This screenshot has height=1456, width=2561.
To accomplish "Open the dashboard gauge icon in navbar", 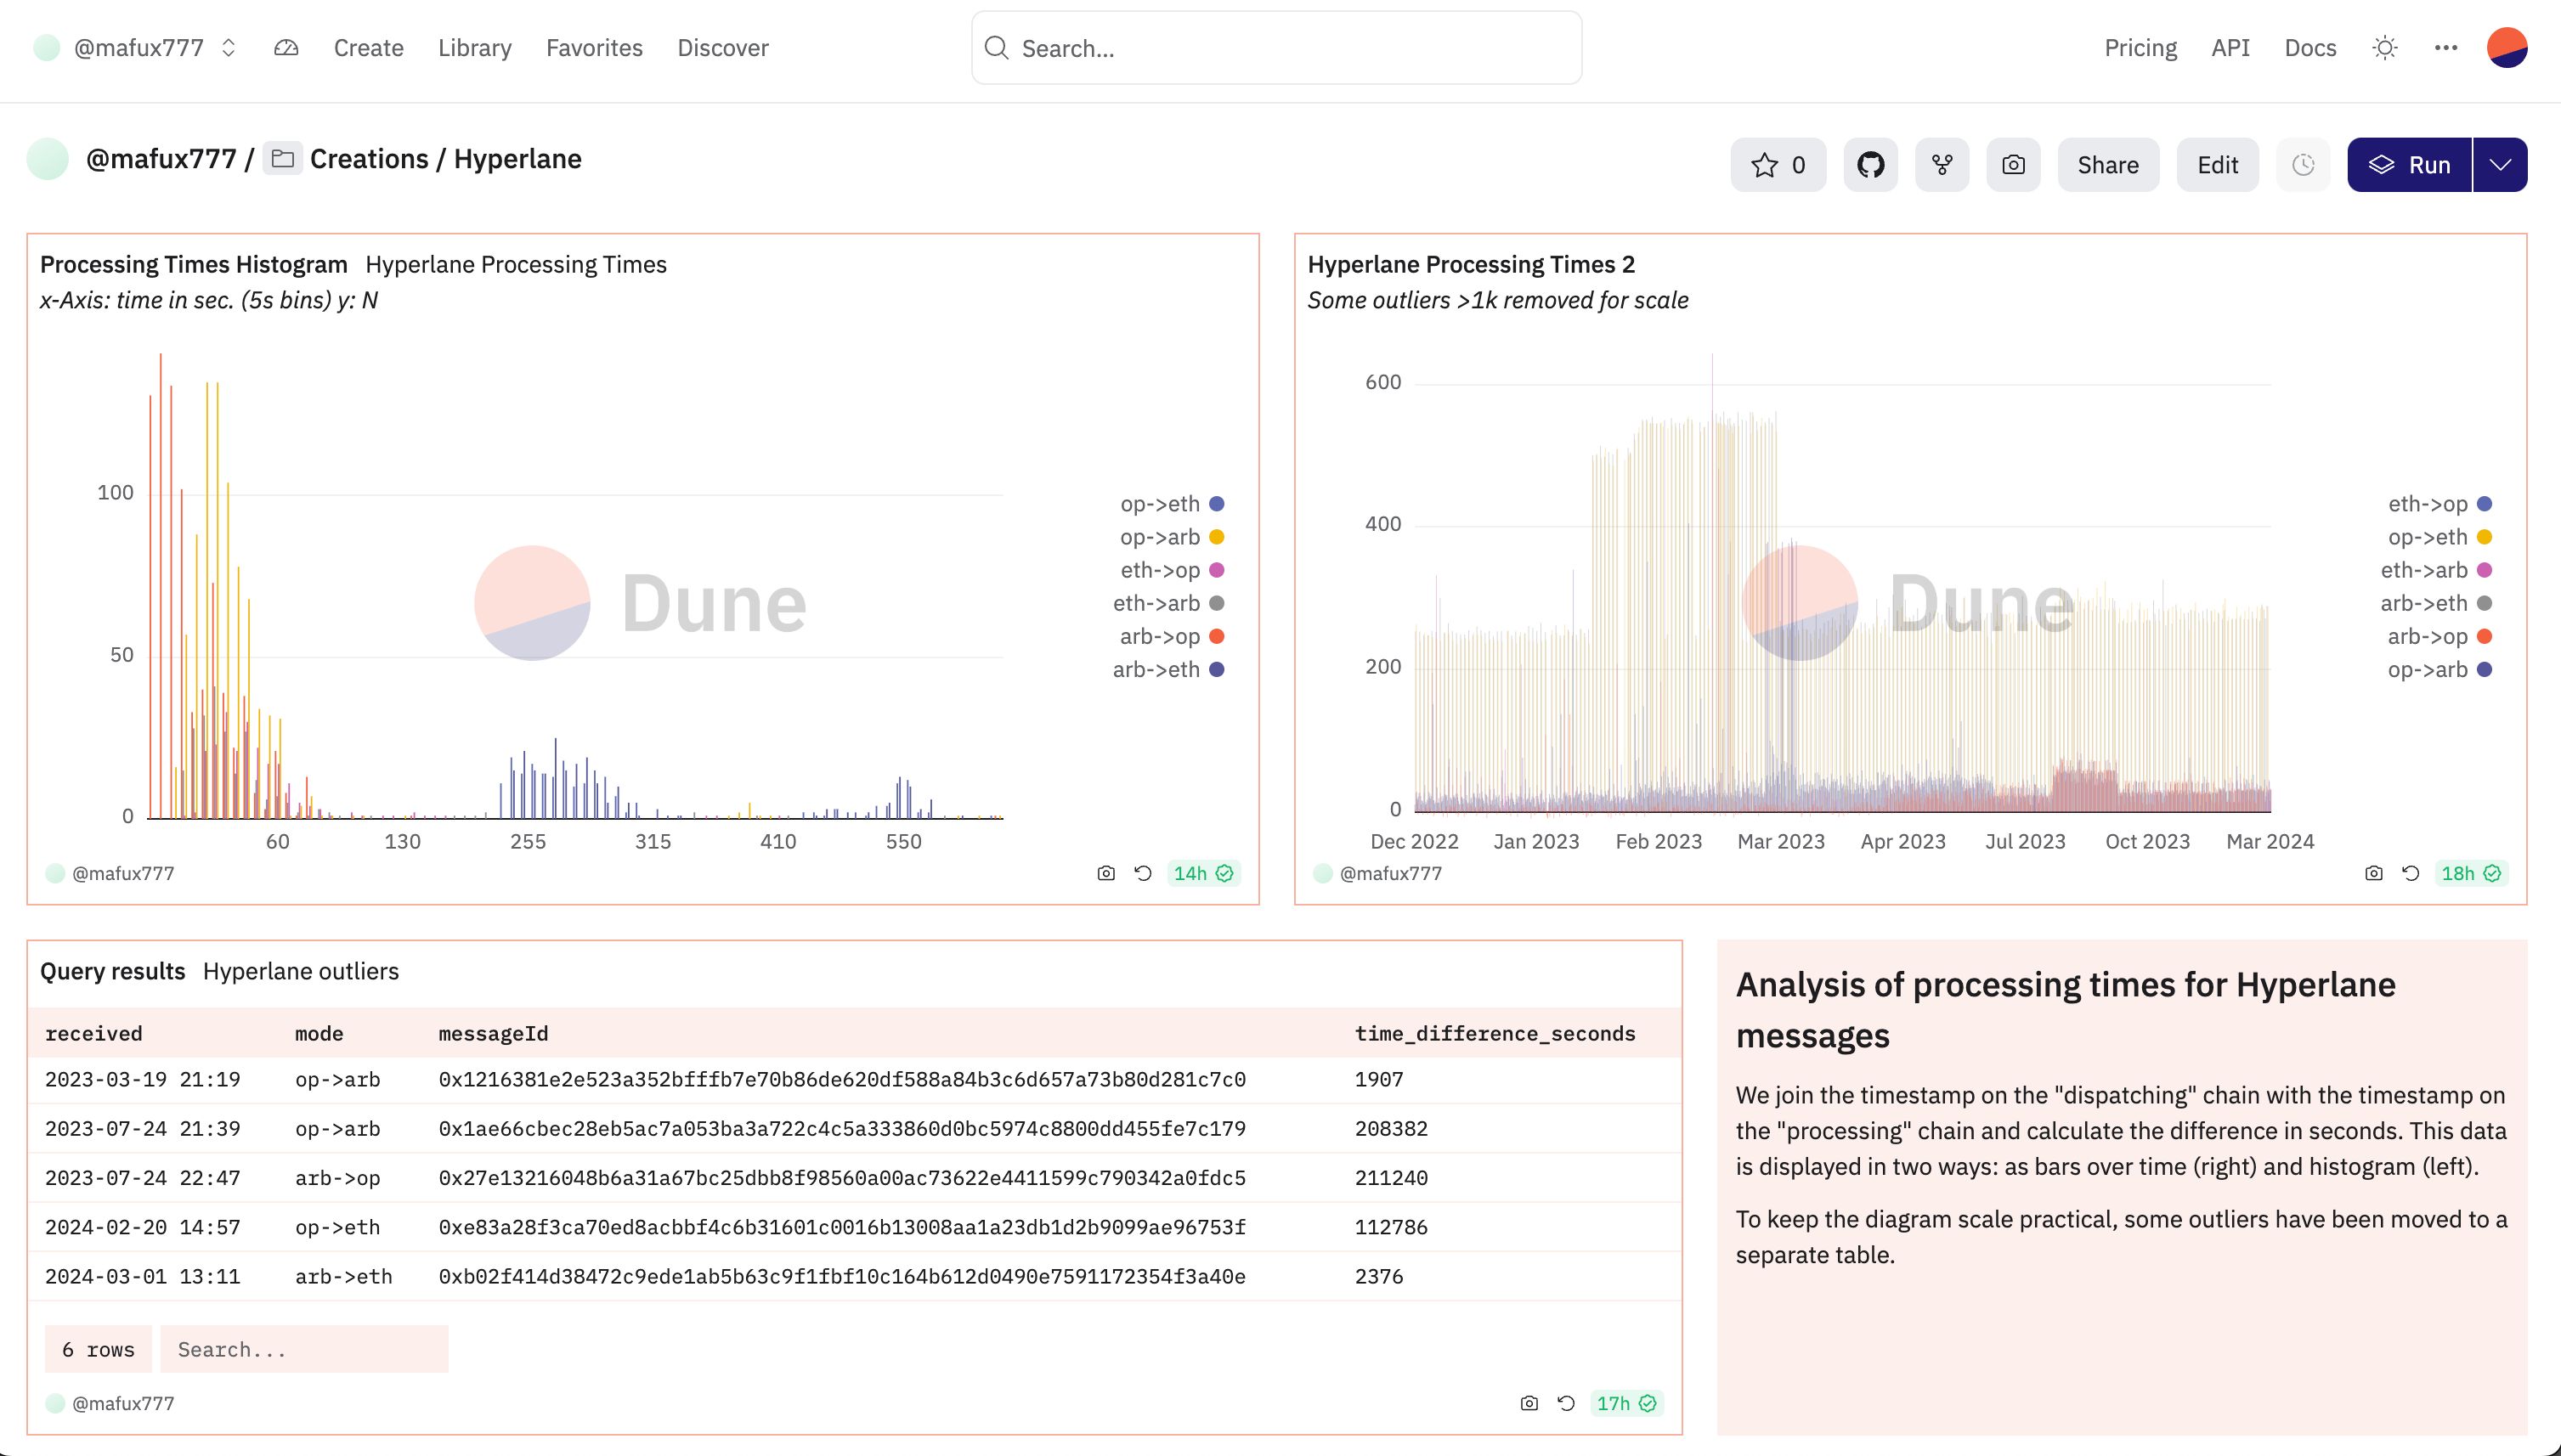I will [286, 48].
